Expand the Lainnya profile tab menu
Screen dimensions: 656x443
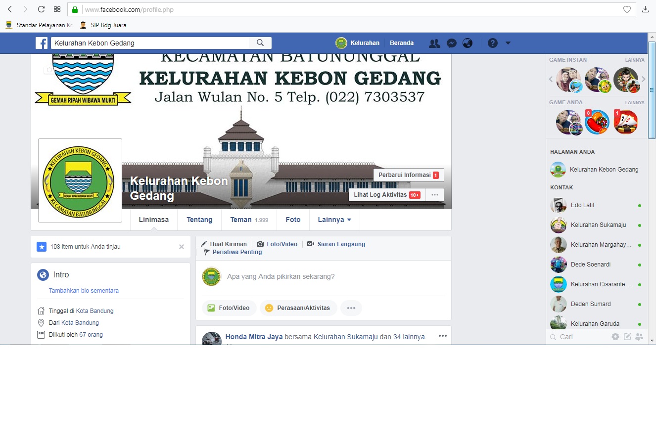[x=334, y=220]
